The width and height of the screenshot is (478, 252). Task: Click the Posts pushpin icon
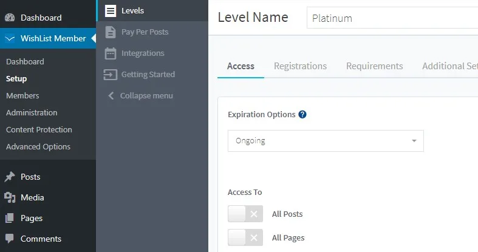[x=10, y=177]
